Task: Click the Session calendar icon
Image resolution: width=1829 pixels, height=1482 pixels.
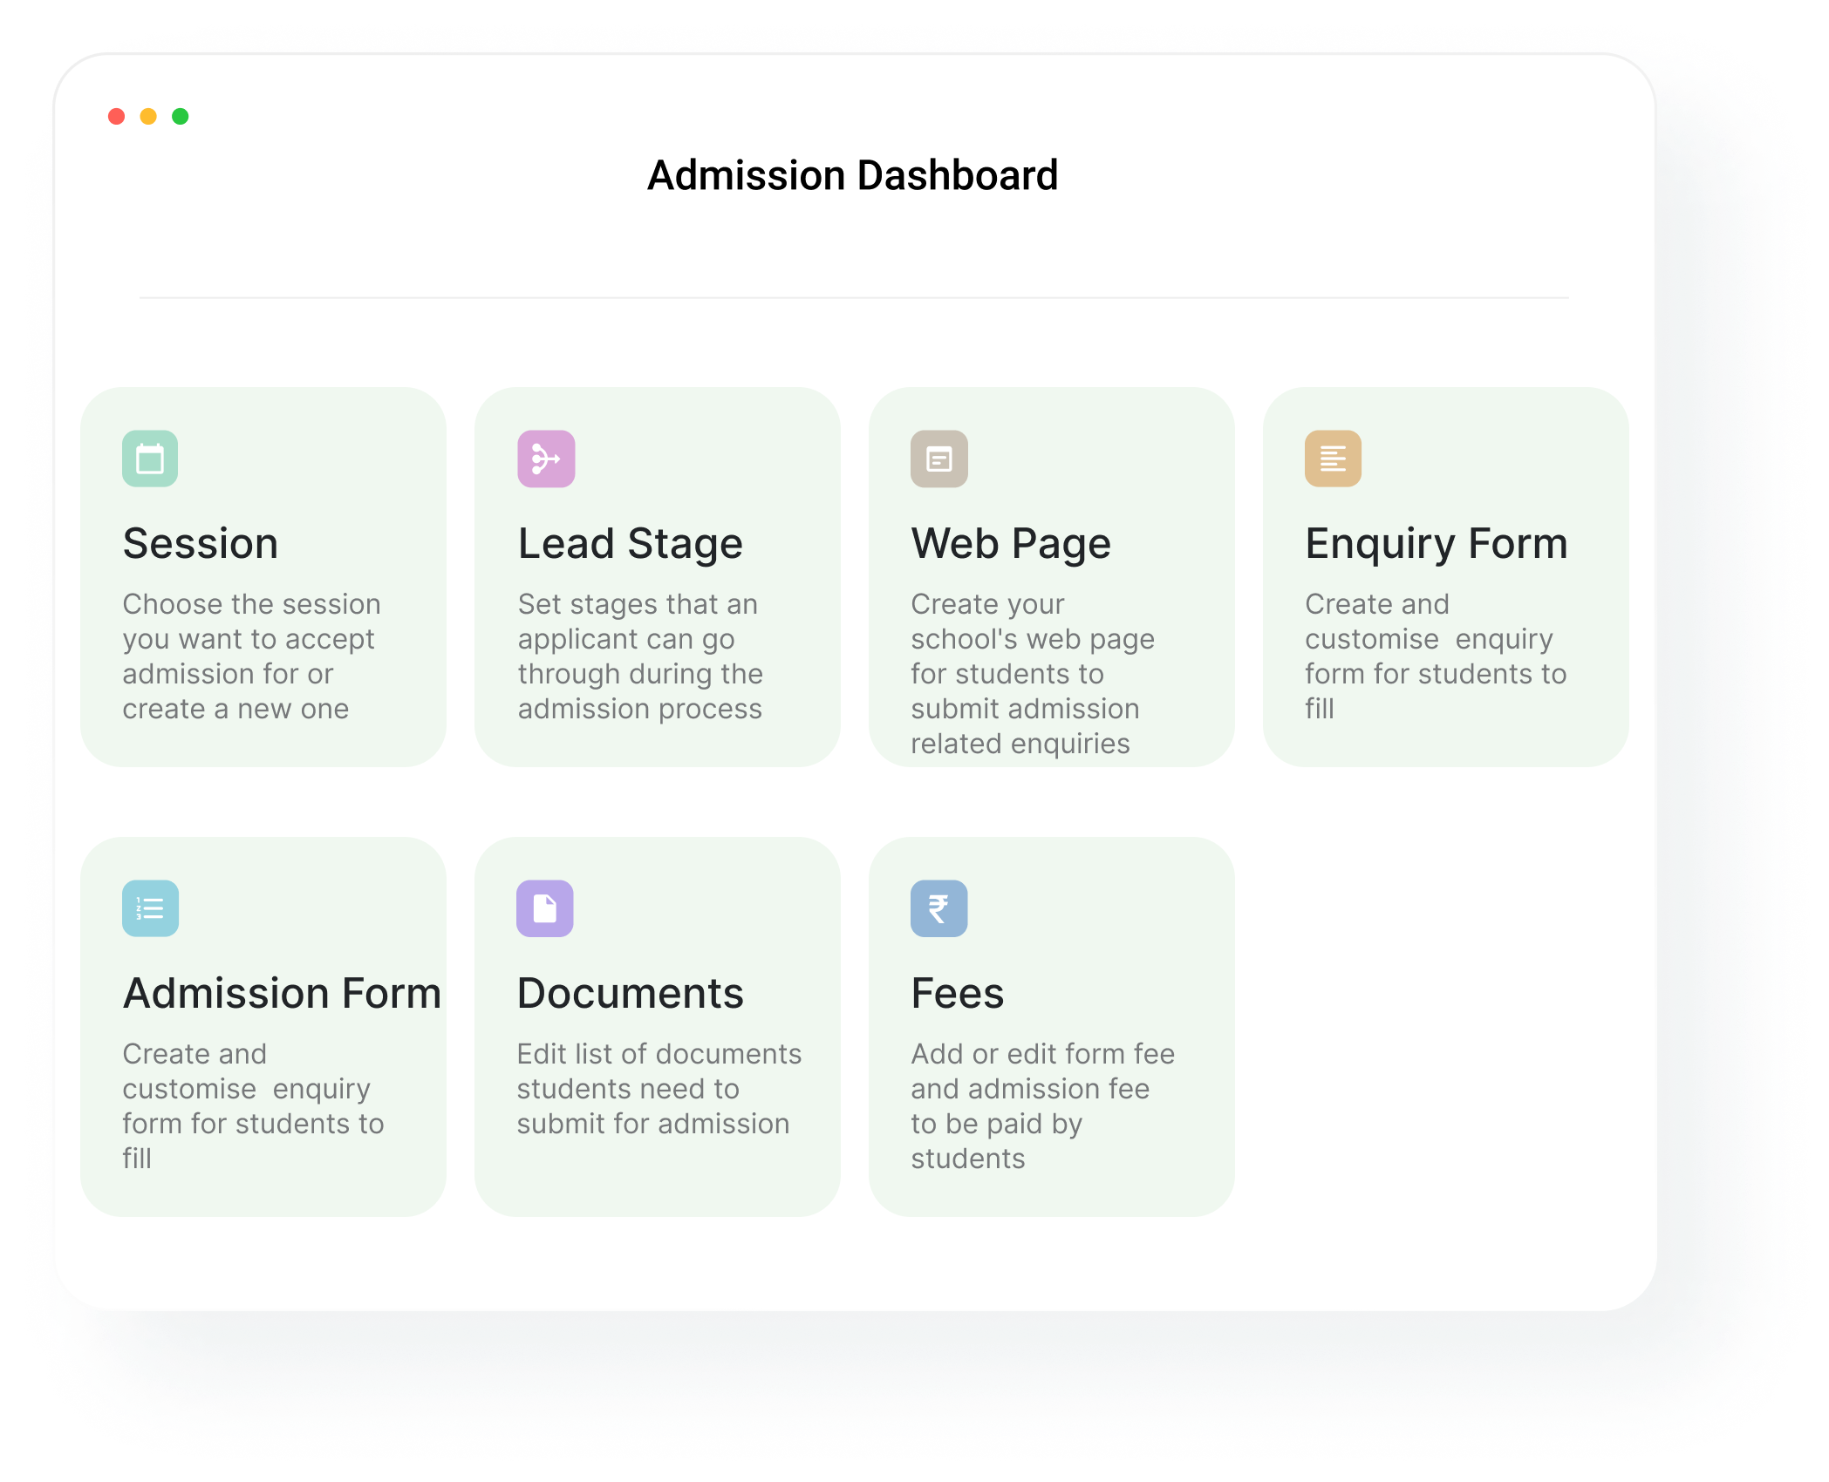Action: [150, 459]
